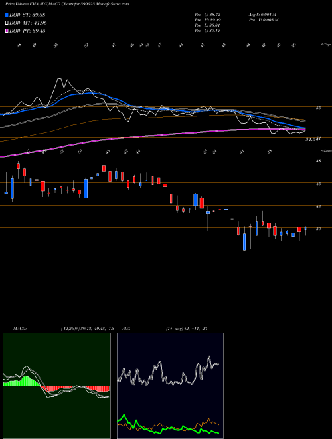Screen dimensions: 332x439
Task: Click the 39 price axis label
Action: coord(318,229)
